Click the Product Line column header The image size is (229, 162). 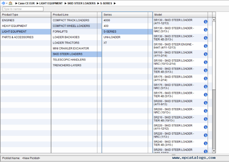coord(74,15)
